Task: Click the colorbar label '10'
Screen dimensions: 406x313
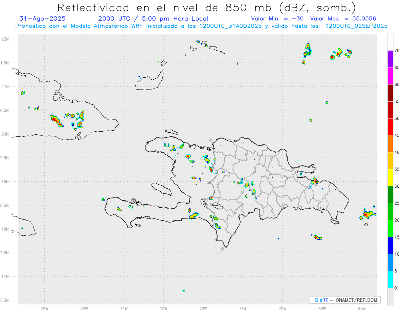Action: coord(397,254)
